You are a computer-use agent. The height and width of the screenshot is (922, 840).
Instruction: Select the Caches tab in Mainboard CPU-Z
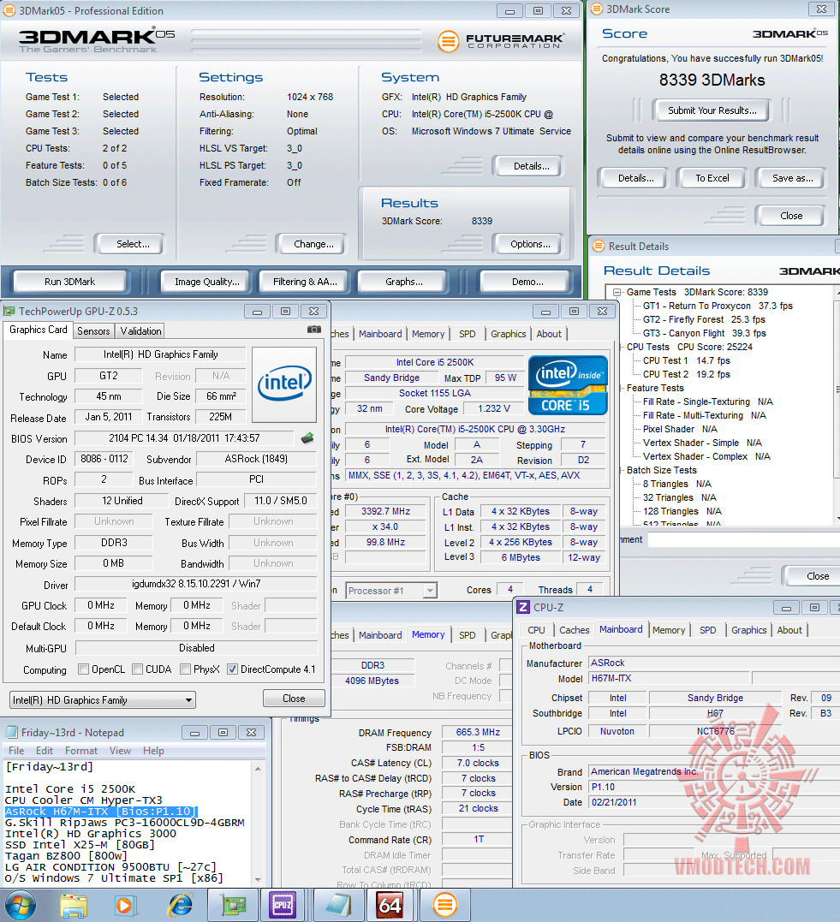pyautogui.click(x=574, y=630)
